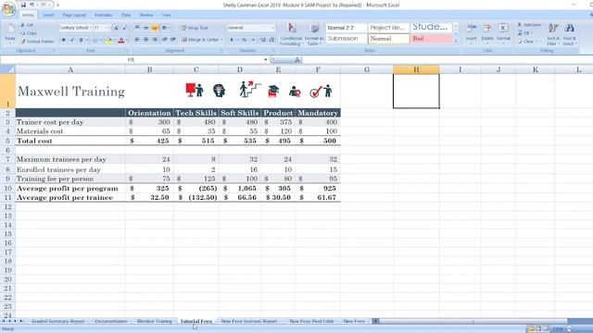Toggle Wrap Text
The width and height of the screenshot is (593, 333).
pos(195,28)
